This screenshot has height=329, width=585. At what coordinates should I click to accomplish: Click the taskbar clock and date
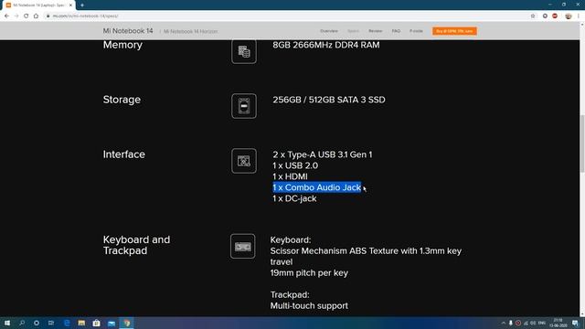[558, 323]
